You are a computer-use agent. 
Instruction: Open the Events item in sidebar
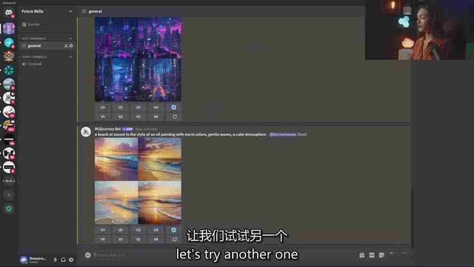pyautogui.click(x=33, y=25)
